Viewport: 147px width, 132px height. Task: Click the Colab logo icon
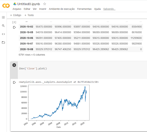pos(6,6)
